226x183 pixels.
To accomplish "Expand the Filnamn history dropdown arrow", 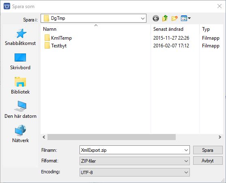I will click(x=186, y=150).
